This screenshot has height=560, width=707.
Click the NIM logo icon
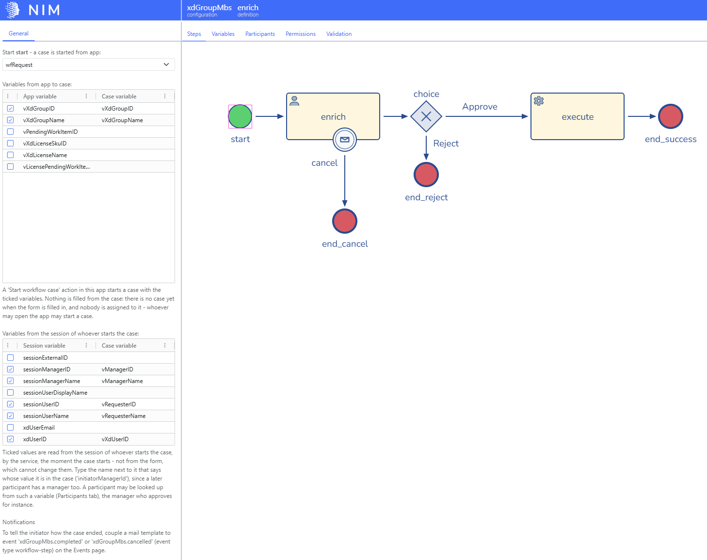click(x=12, y=10)
